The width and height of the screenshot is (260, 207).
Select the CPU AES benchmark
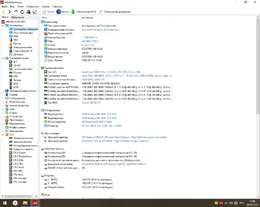coord(16,163)
